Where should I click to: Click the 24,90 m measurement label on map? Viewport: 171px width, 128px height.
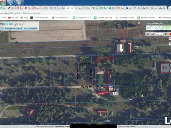click(86, 87)
